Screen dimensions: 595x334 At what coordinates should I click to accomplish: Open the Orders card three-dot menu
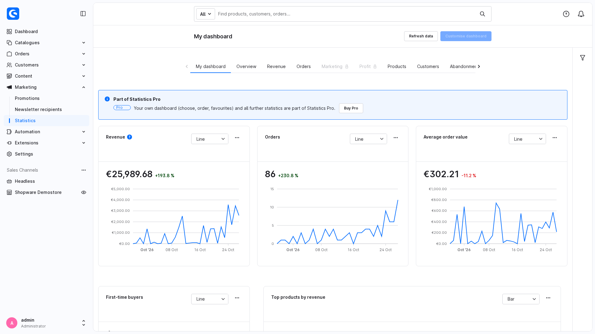[x=396, y=138]
